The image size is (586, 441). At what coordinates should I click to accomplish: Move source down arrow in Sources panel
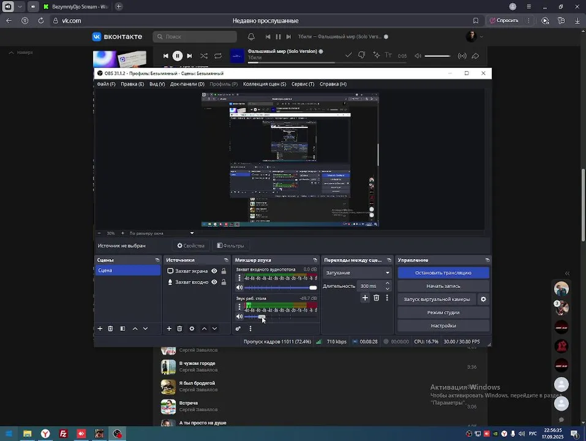(214, 328)
